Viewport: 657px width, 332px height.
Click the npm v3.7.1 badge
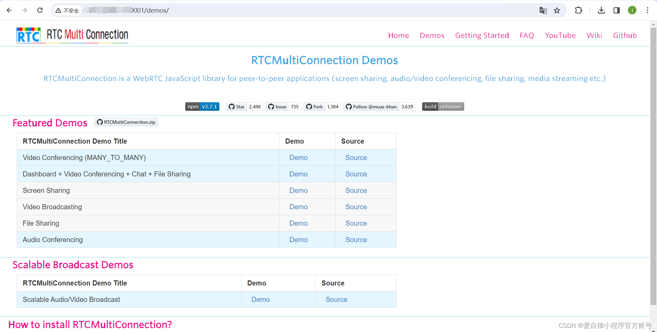point(202,107)
